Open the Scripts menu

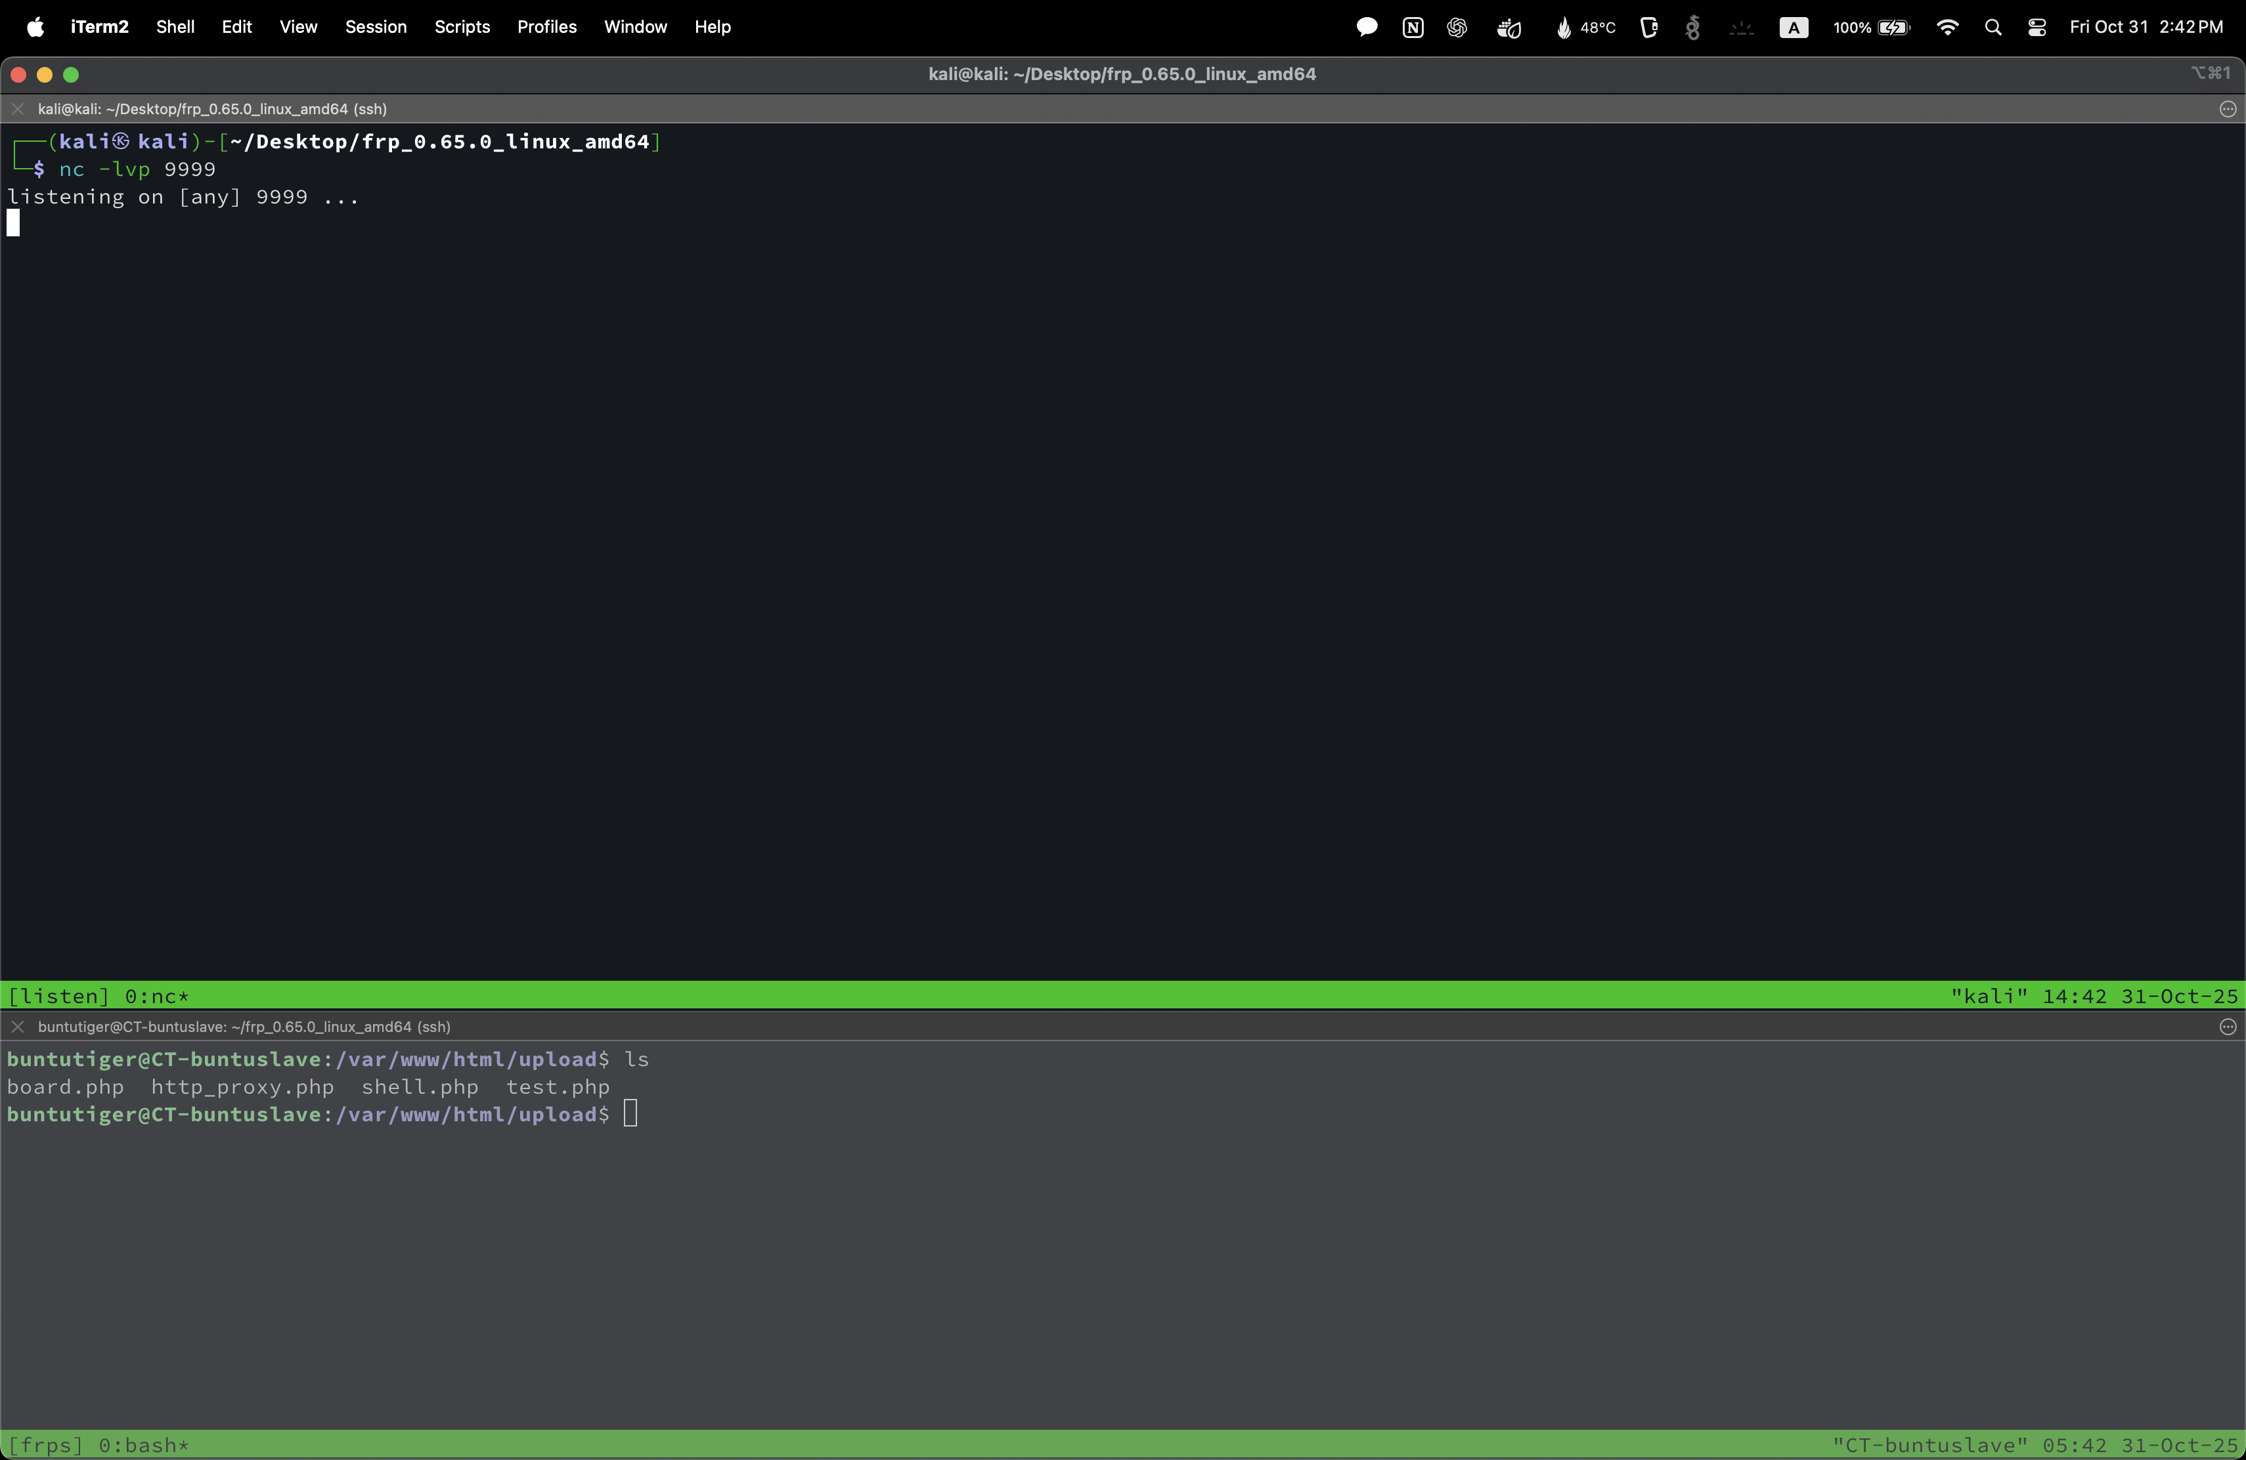click(462, 28)
